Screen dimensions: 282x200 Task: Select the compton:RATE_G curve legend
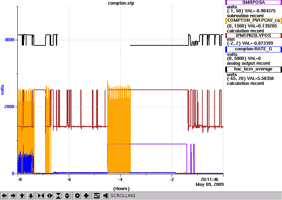click(253, 49)
